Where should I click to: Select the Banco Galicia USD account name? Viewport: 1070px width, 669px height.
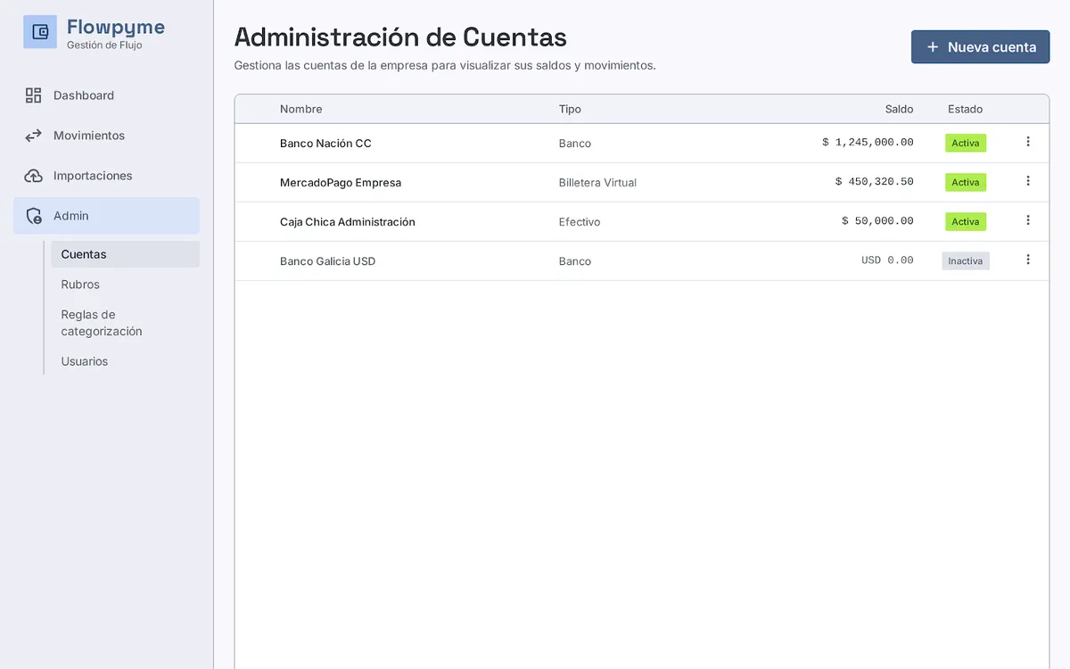[327, 261]
